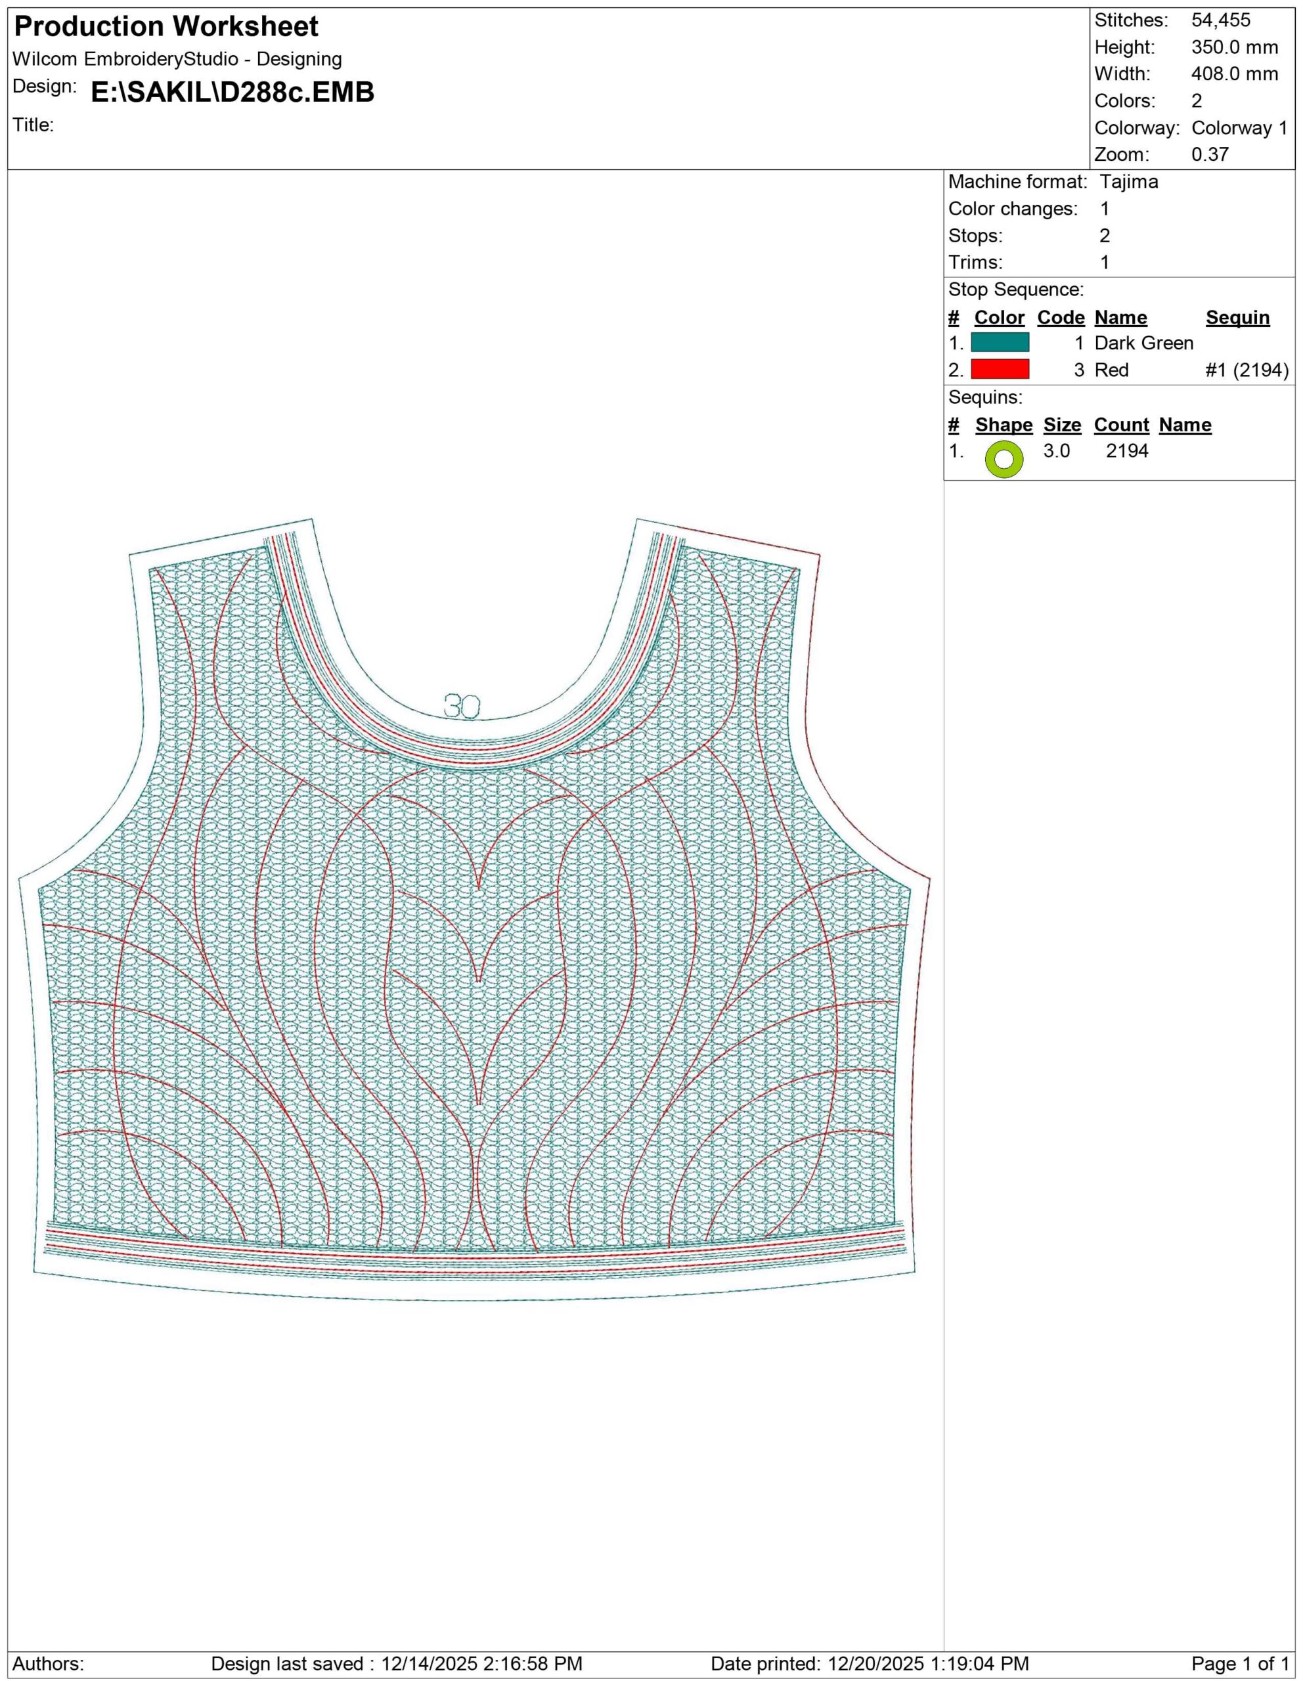Click the green sequin shape icon

click(x=1003, y=460)
